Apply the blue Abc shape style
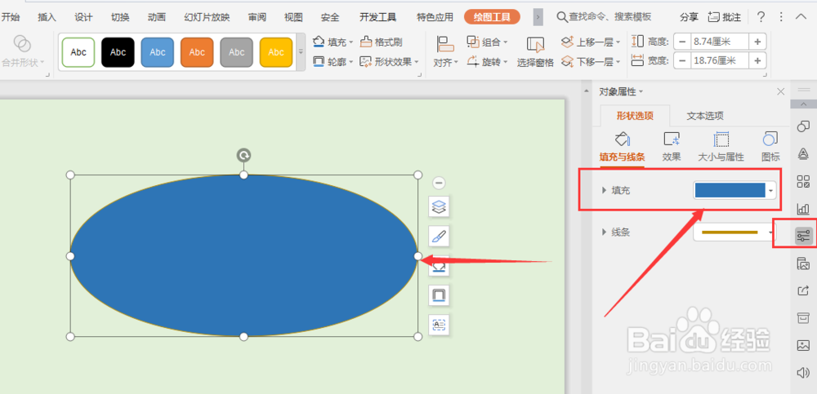This screenshot has width=817, height=394. click(x=158, y=52)
